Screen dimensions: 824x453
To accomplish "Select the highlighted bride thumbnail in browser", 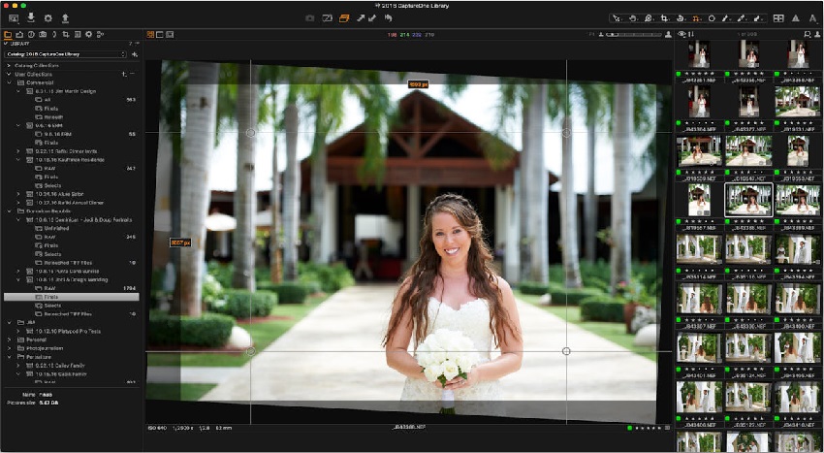I will coord(748,200).
